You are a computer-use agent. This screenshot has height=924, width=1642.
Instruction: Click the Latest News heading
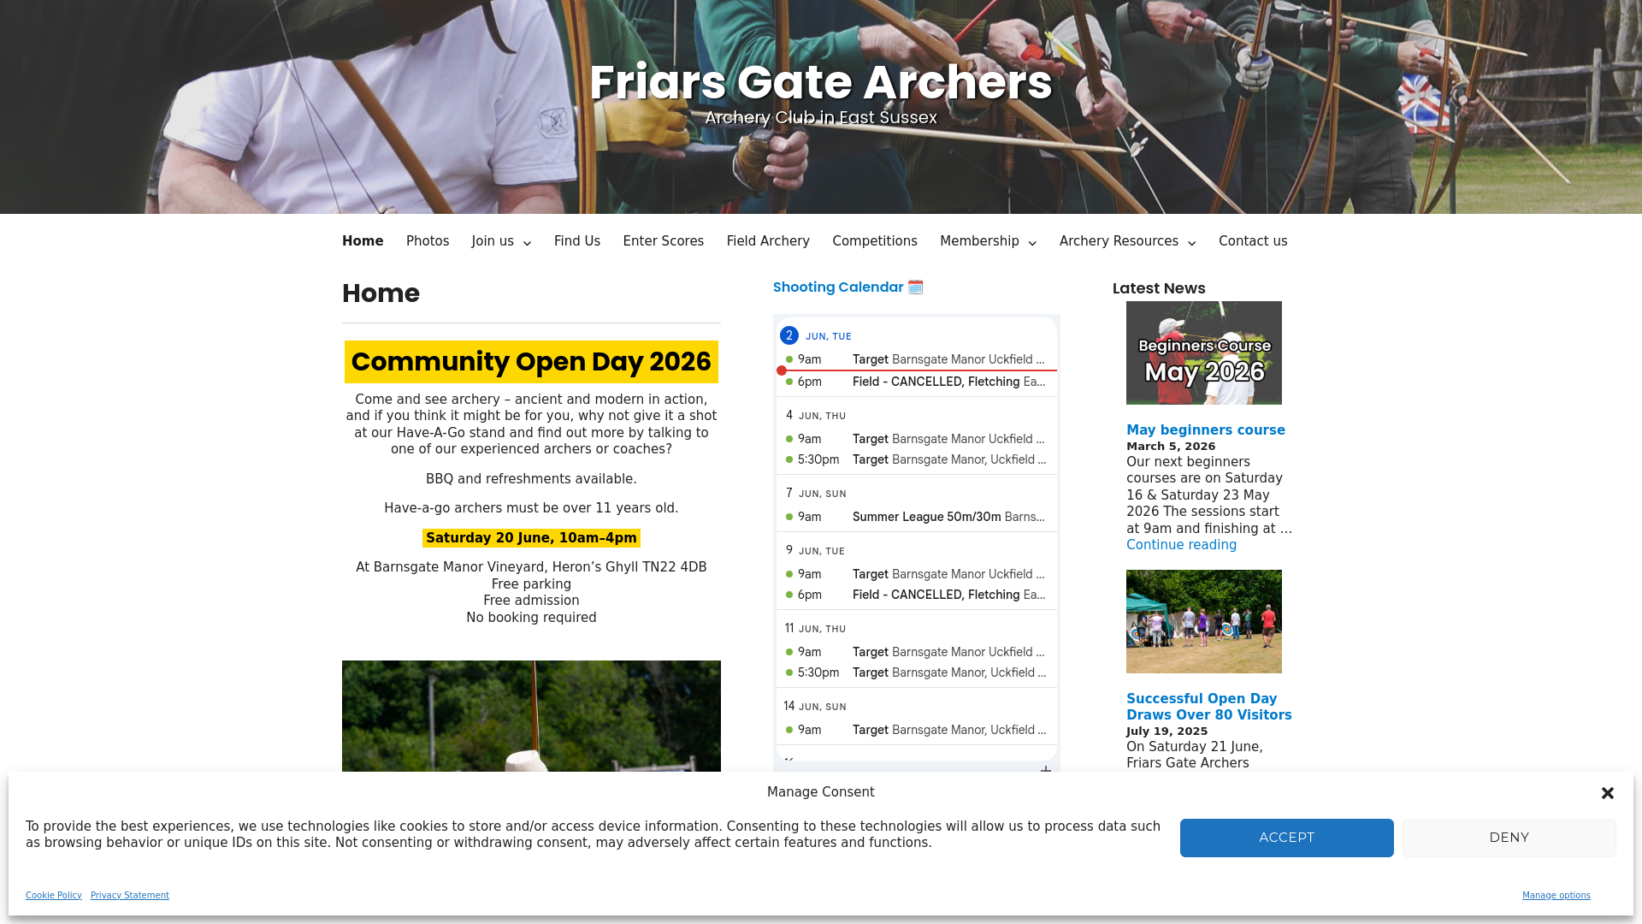click(1159, 288)
